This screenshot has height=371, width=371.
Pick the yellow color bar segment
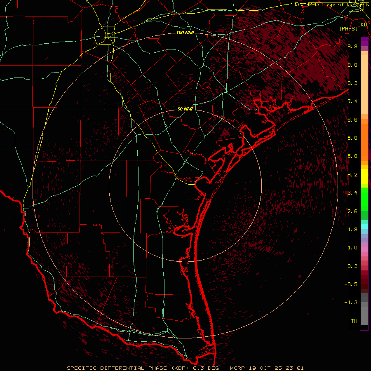pos(364,176)
